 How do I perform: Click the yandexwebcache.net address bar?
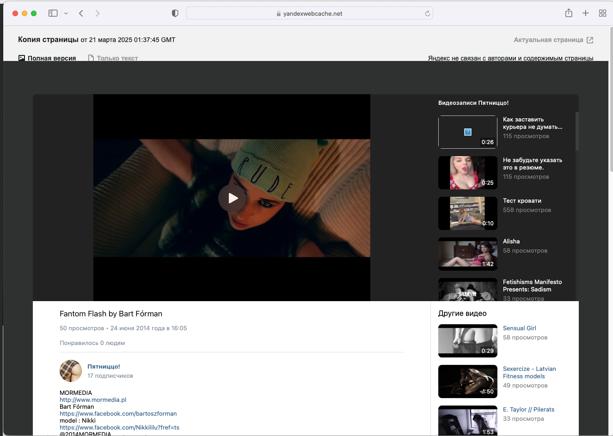pos(309,13)
